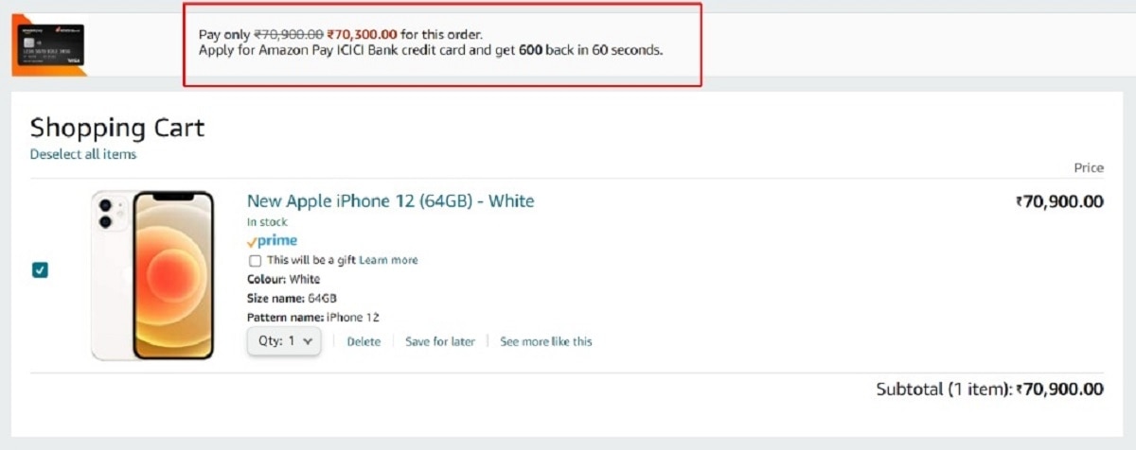Click the prime logo badge
Viewport: 1136px width, 450px height.
coord(272,241)
